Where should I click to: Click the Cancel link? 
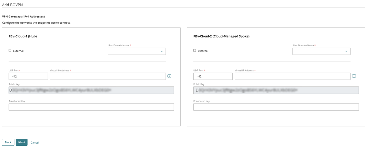tap(35, 143)
